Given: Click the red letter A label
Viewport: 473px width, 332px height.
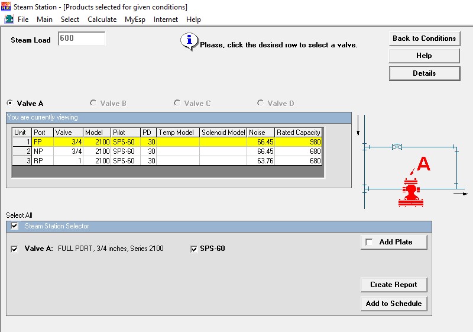Looking at the screenshot, I should click(423, 164).
